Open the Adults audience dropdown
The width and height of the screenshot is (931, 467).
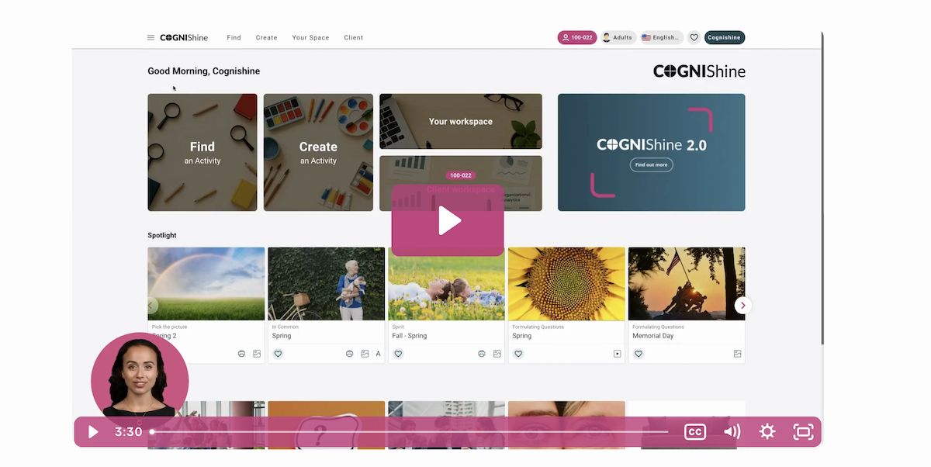click(x=618, y=37)
